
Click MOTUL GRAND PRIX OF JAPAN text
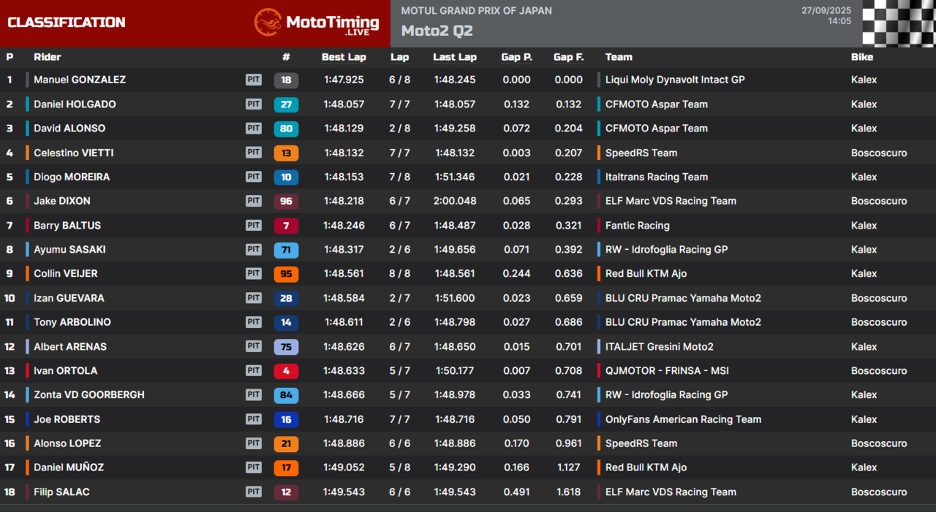pyautogui.click(x=477, y=11)
